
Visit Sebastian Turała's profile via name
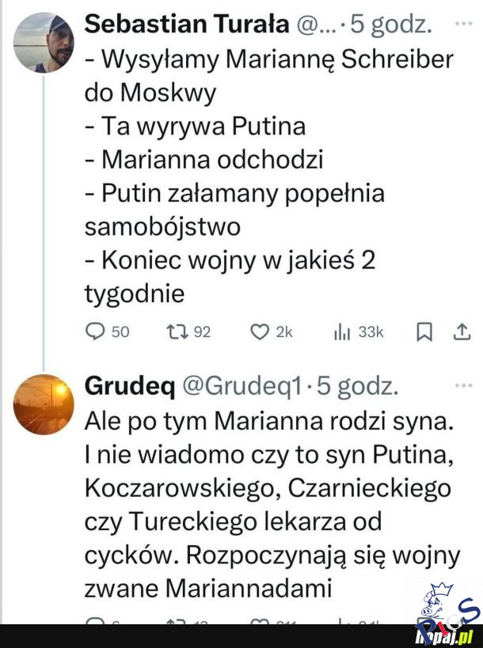coord(187,25)
